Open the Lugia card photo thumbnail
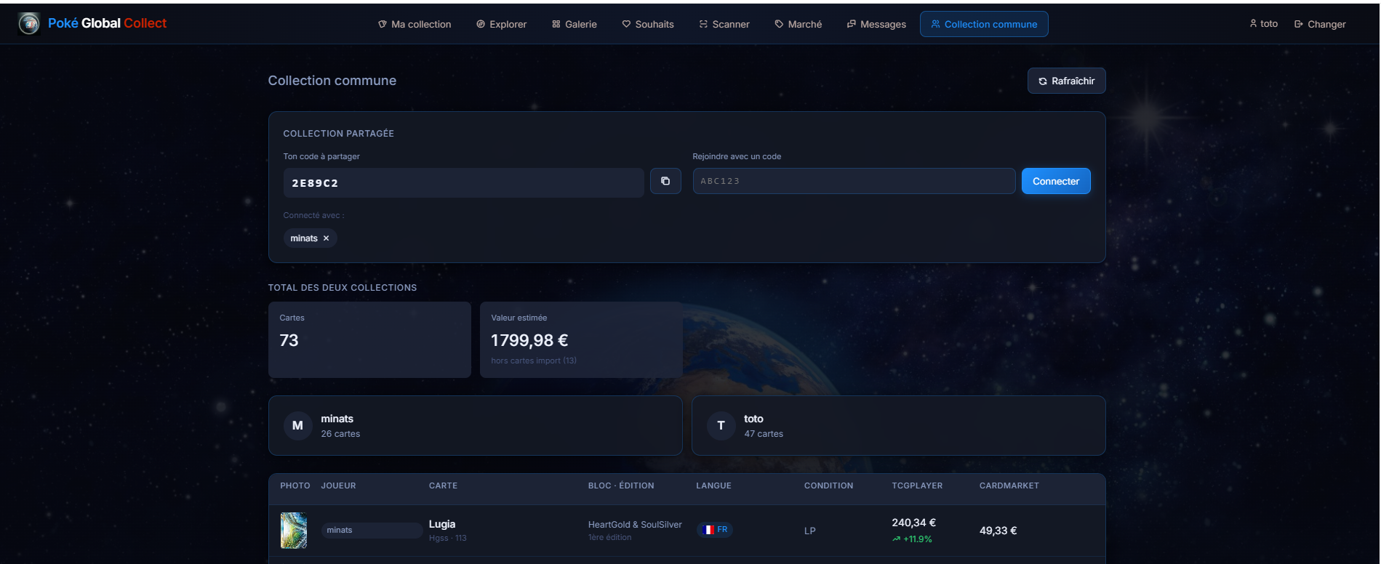 coord(294,531)
